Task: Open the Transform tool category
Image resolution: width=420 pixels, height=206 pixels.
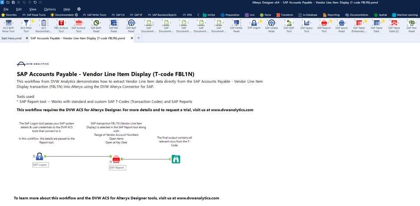Action: (x=284, y=15)
